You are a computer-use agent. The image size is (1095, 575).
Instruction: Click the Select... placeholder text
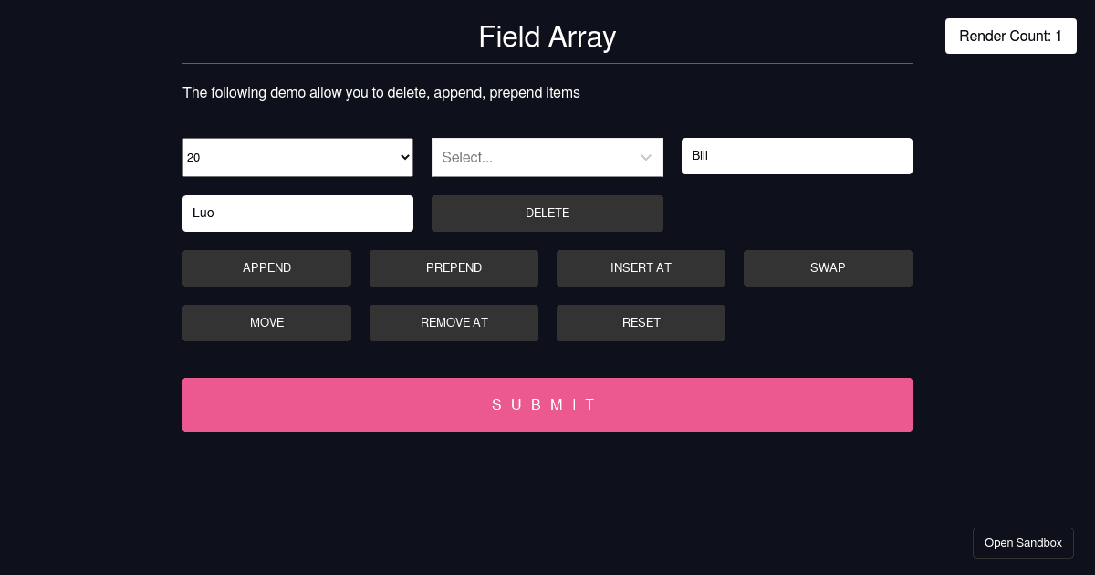[466, 157]
